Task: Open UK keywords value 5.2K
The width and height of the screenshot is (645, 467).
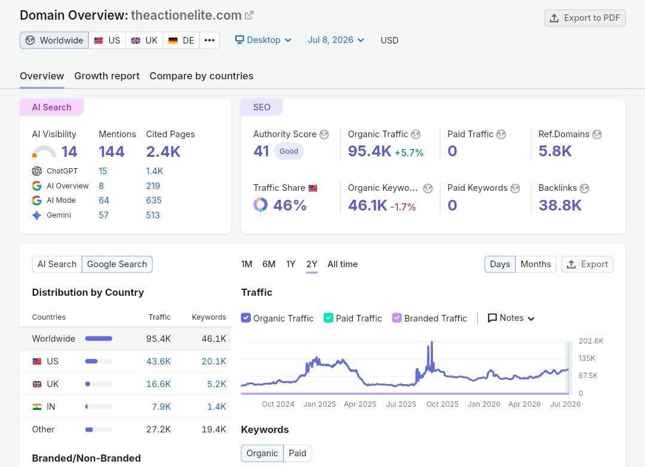Action: 216,384
